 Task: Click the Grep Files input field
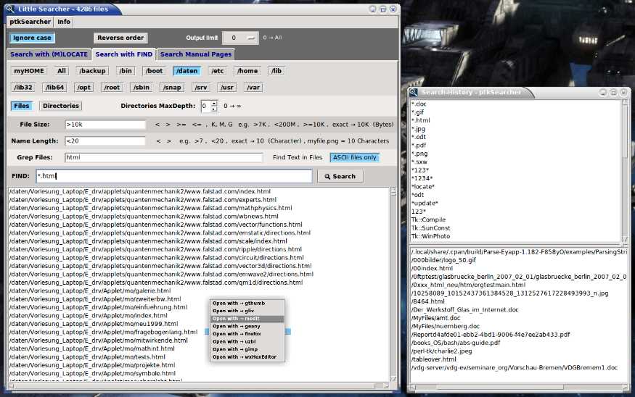click(163, 158)
